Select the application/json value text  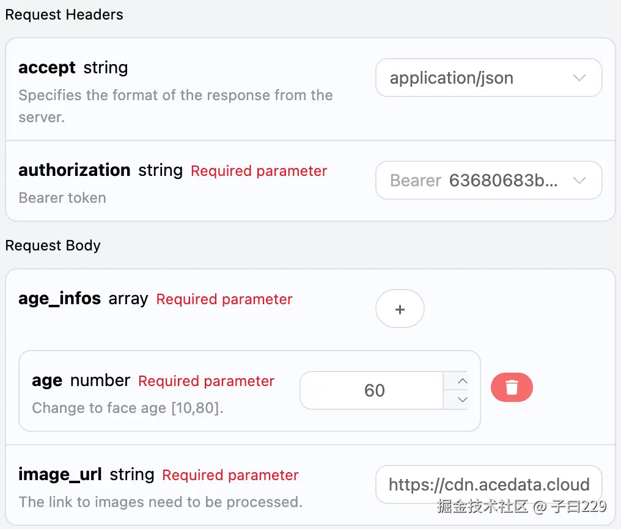(451, 78)
